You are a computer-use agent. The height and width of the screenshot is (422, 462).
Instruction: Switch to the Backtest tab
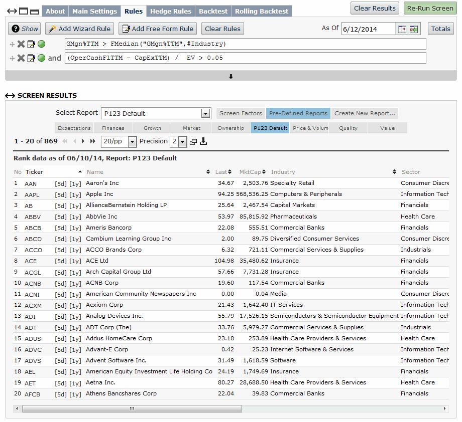click(213, 11)
